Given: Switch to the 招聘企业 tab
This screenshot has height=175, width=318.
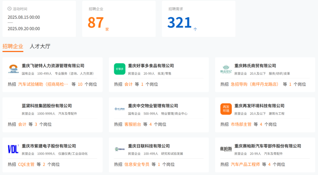Looking at the screenshot, I should [x=13, y=46].
